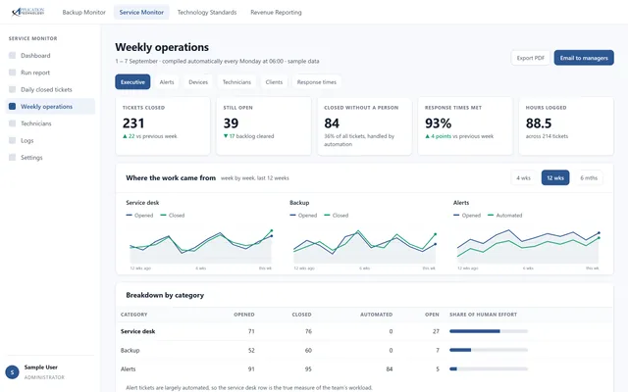Set chart range to 12 wks
Image resolution: width=628 pixels, height=392 pixels.
[x=555, y=178]
